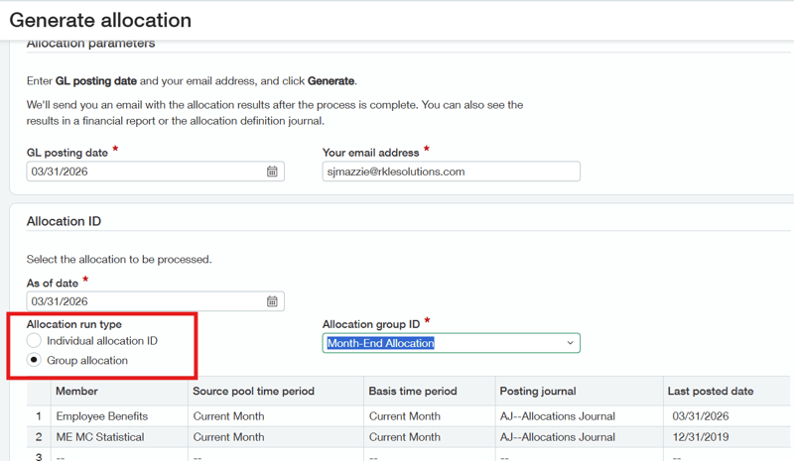Click the Last posted date column header
794x461 pixels.
(x=711, y=391)
